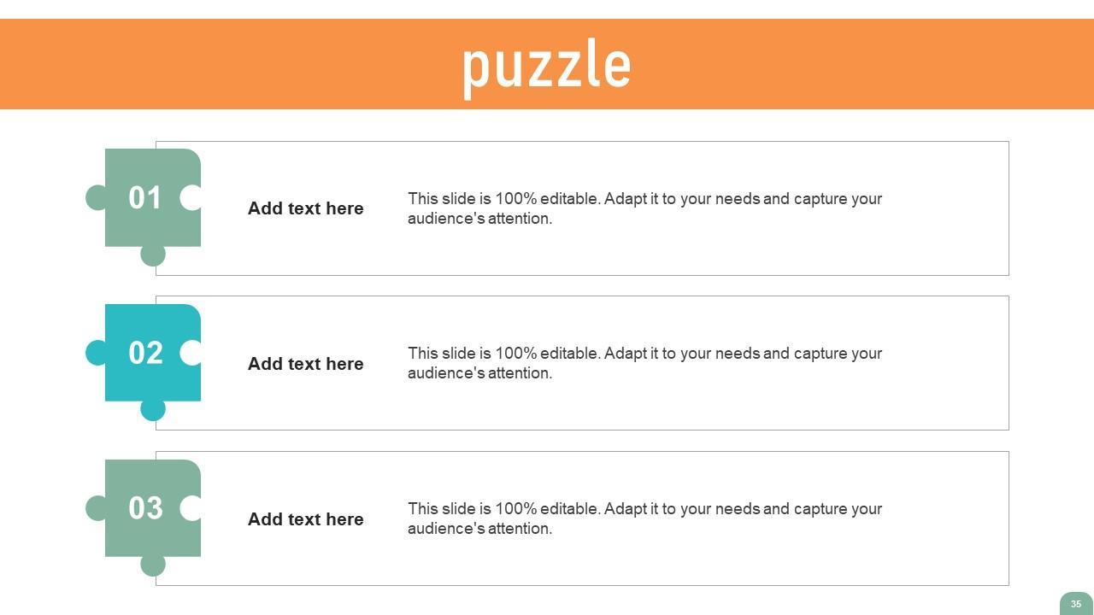Click "Add text here" beside puzzle 02
1094x615 pixels.
coord(305,364)
